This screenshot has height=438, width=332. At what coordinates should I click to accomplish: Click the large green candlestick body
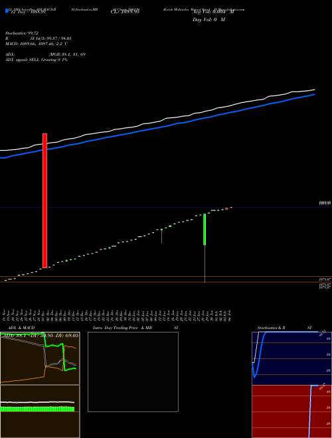(205, 230)
